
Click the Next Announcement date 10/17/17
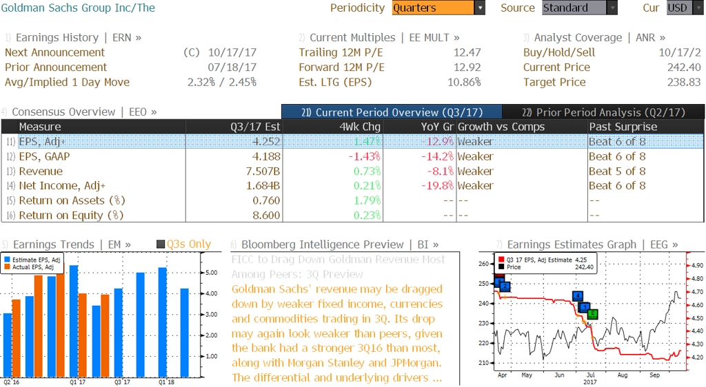(232, 52)
